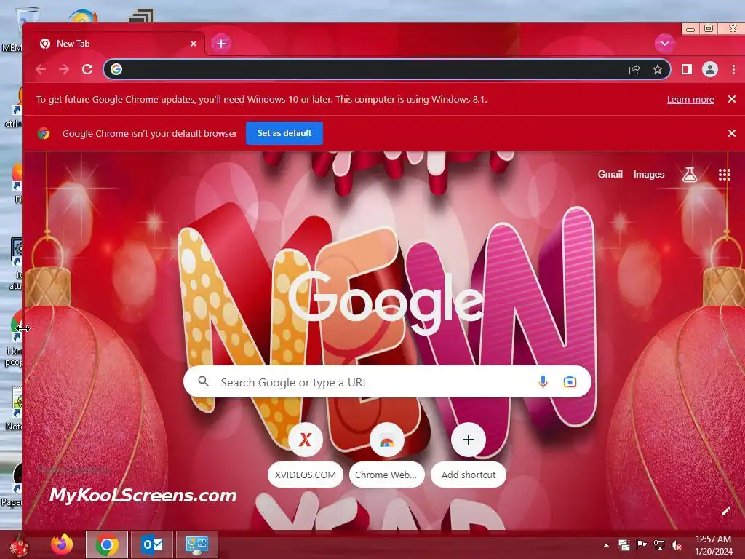Open Search Labs flask icon
Screen dimensions: 745x559
690,175
